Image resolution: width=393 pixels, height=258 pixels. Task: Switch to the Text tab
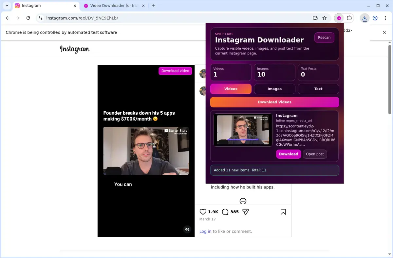318,89
